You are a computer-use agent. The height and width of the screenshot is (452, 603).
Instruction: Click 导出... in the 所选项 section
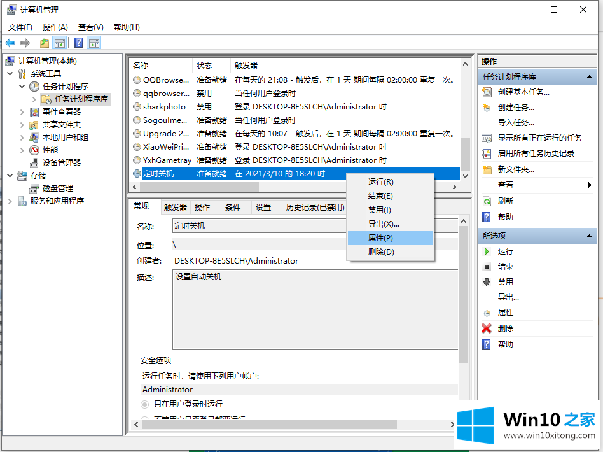click(508, 297)
